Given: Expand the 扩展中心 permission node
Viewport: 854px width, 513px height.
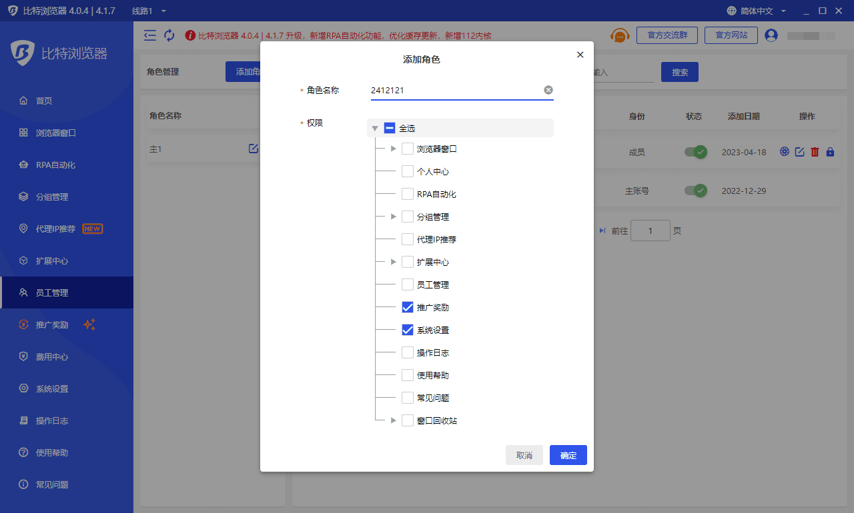Looking at the screenshot, I should tap(393, 262).
